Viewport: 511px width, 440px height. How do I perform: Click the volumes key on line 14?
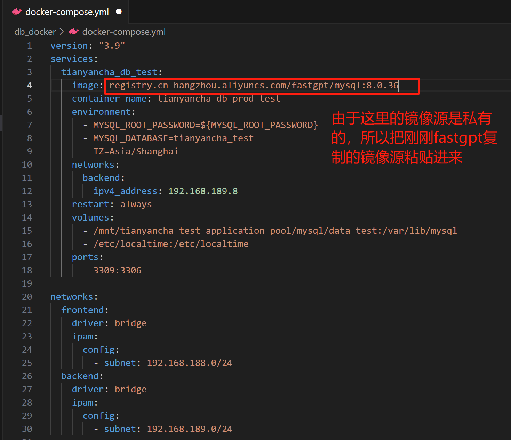pyautogui.click(x=90, y=217)
